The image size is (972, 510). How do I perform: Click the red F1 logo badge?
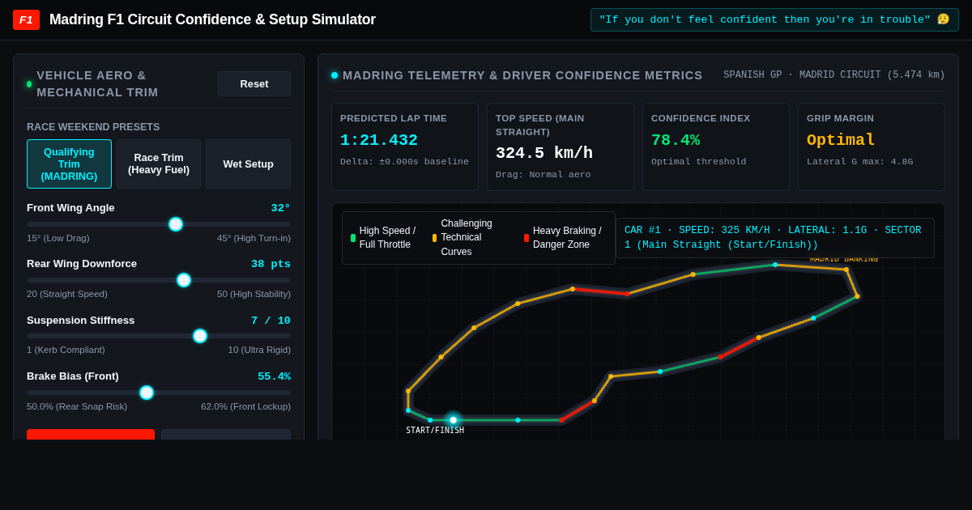point(26,19)
